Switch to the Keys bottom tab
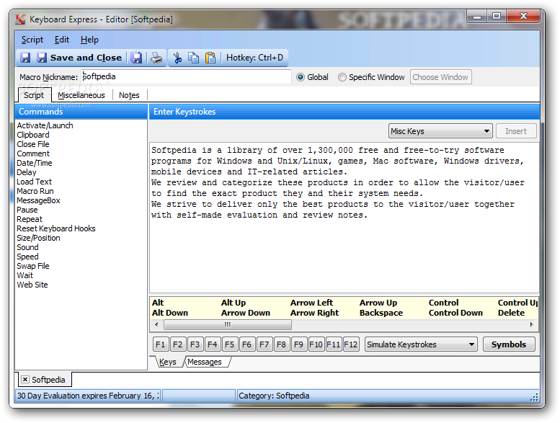The height and width of the screenshot is (423, 560). point(167,362)
